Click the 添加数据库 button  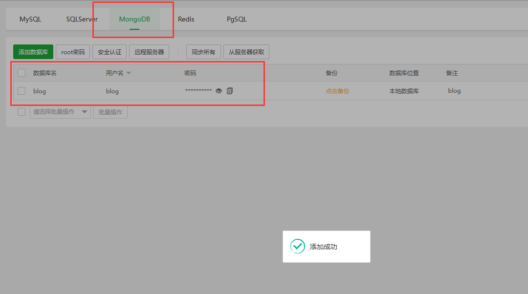coord(33,52)
